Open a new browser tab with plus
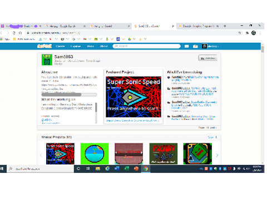Image resolution: width=267 pixels, height=200 pixels. click(x=225, y=26)
